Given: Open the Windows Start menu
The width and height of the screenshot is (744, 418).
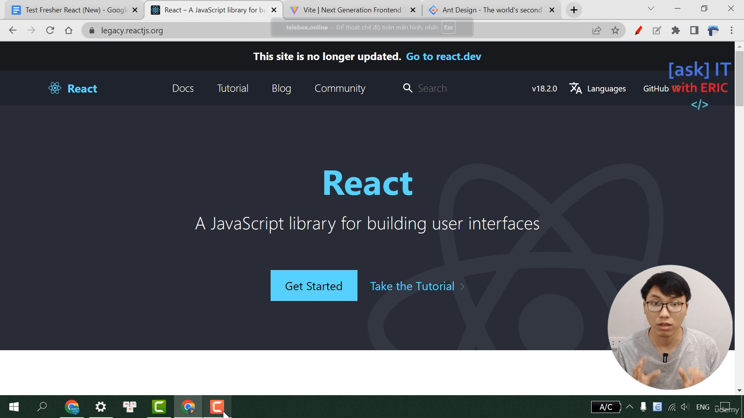Looking at the screenshot, I should (14, 407).
